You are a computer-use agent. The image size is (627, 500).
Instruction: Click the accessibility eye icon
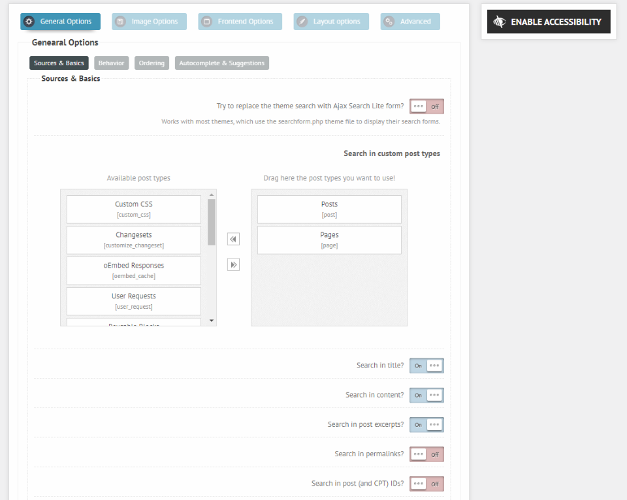[500, 22]
